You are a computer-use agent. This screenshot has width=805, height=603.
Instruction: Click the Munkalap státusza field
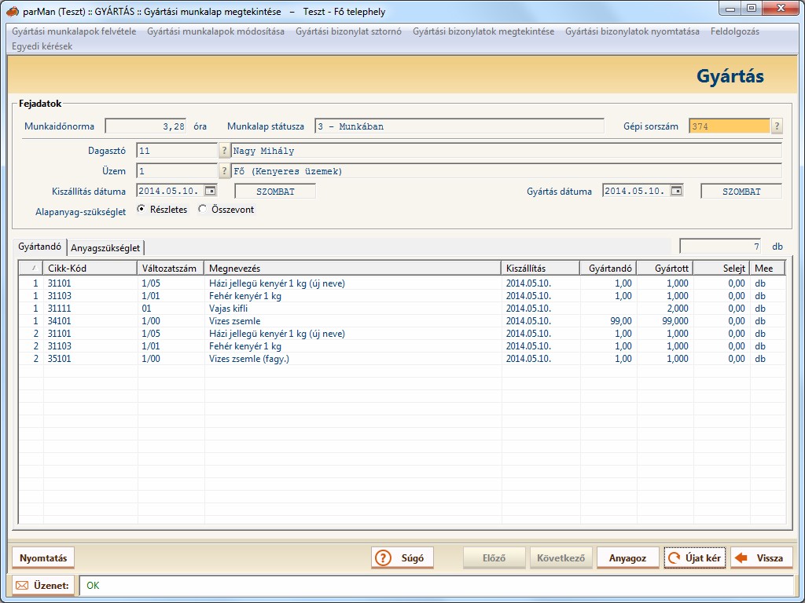point(459,126)
